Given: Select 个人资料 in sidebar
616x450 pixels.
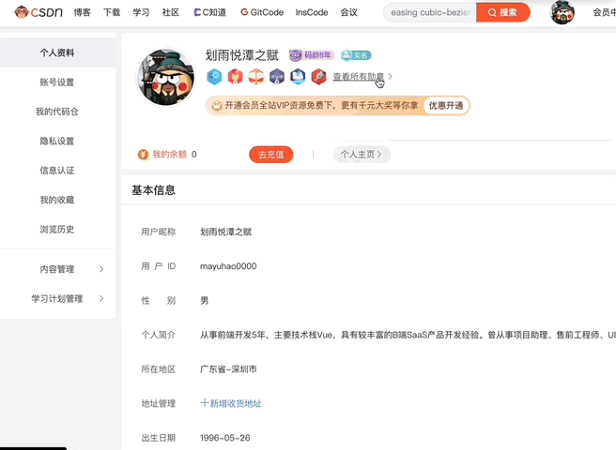Looking at the screenshot, I should click(x=57, y=52).
